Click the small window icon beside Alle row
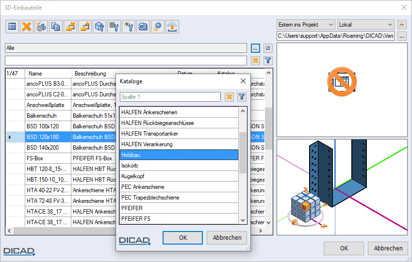Viewport: 412px width, 262px height. pos(268,48)
